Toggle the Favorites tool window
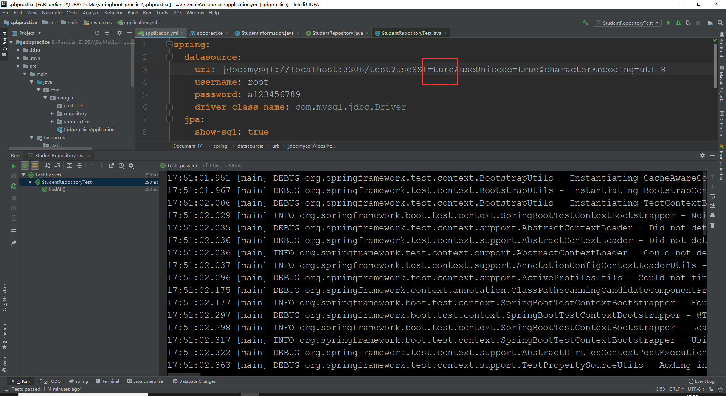 pos(5,335)
